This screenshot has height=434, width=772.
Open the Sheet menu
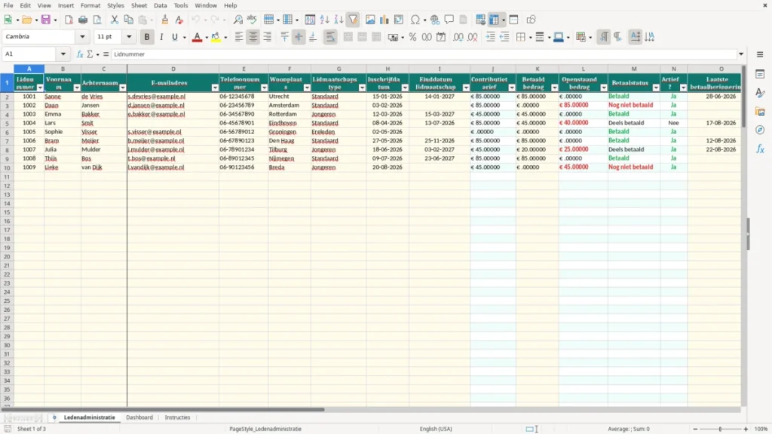pyautogui.click(x=139, y=5)
